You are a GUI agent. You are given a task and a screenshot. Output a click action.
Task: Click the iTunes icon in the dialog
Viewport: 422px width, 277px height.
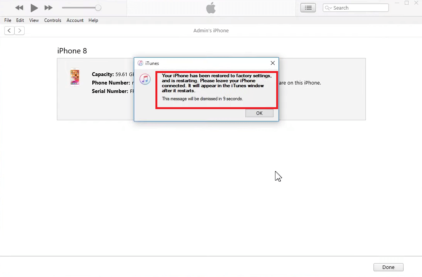click(140, 63)
